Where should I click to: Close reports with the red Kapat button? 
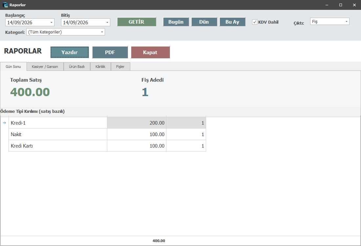150,52
